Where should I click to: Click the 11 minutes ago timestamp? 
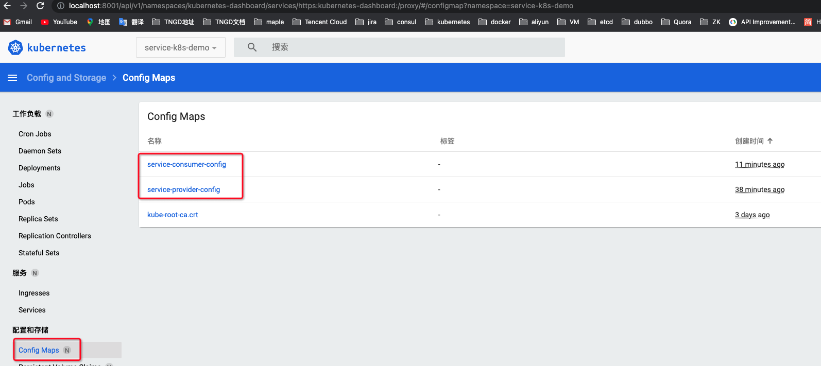click(760, 164)
